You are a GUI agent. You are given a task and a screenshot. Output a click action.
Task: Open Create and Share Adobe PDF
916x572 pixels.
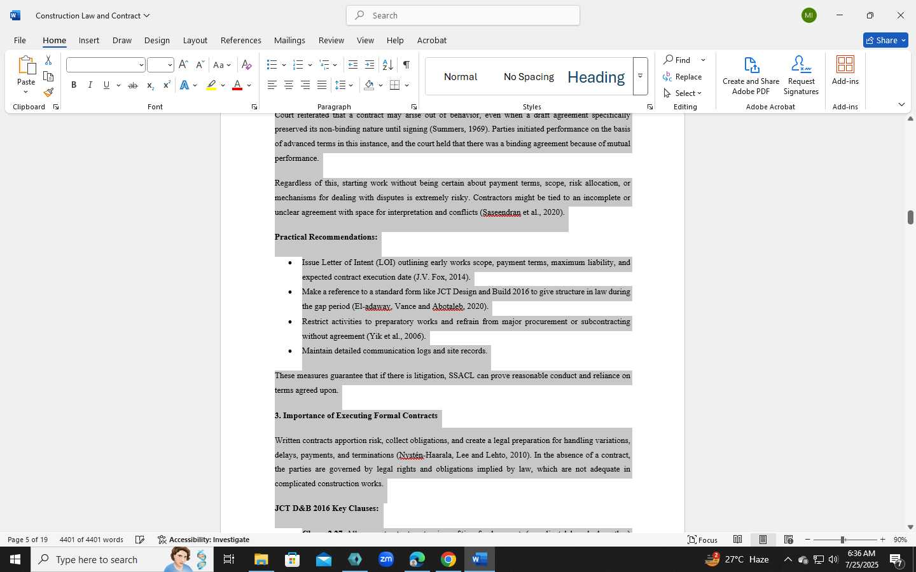(x=751, y=76)
